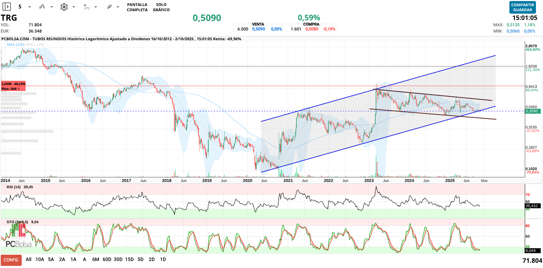Toggle the left sidebar panel icon

pos(7,7)
